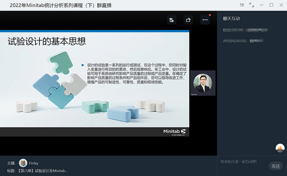
Task: Click the language translation icon above slide
Action: tap(172, 20)
